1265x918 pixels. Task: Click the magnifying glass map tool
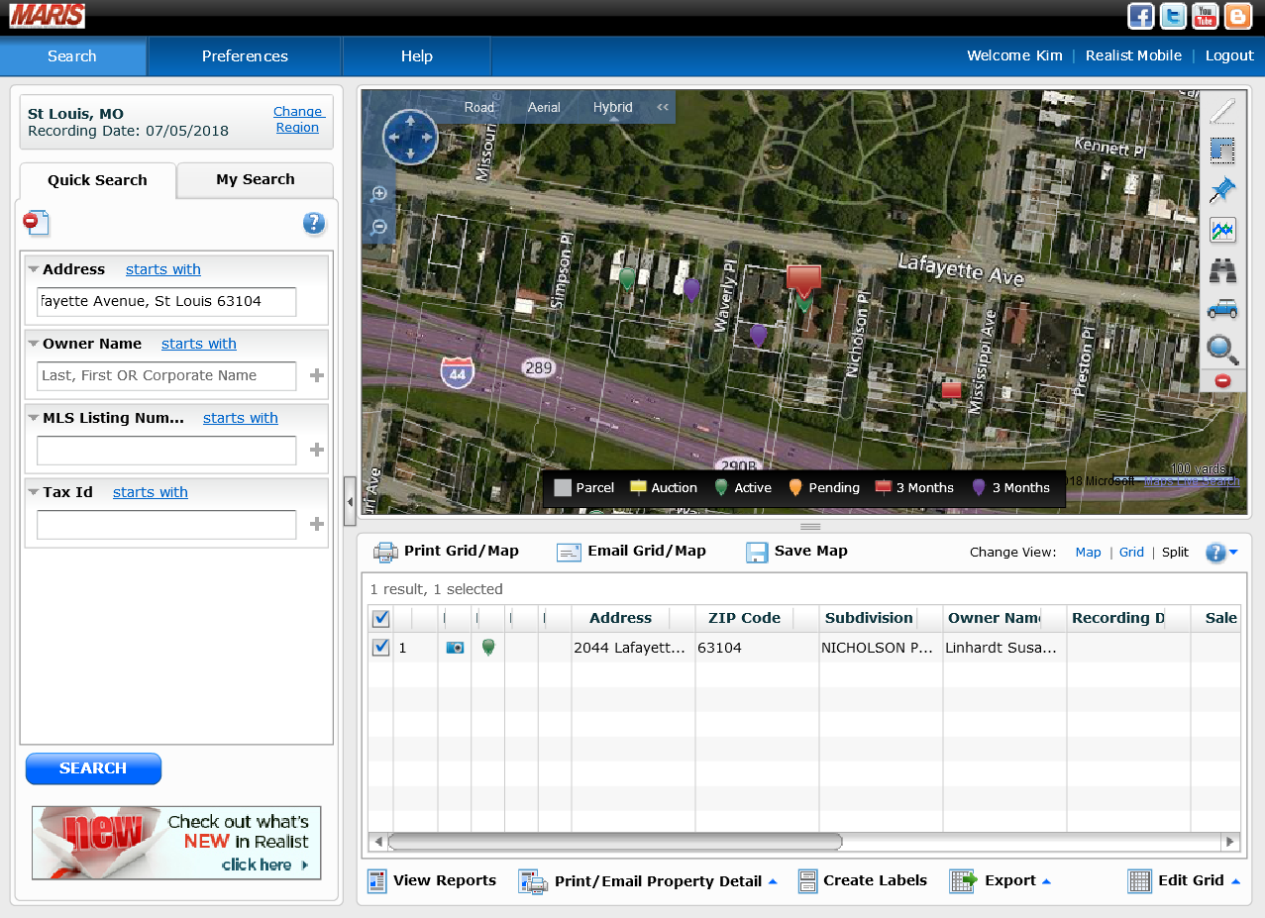(1222, 349)
